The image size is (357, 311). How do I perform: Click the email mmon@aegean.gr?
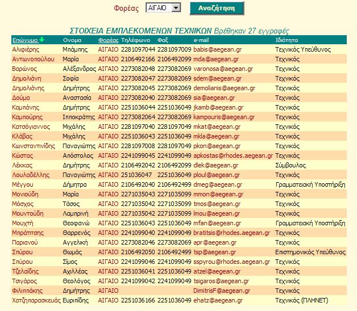click(218, 194)
